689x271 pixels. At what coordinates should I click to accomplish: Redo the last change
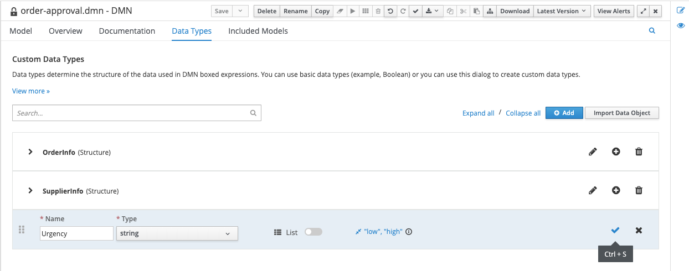click(x=403, y=11)
